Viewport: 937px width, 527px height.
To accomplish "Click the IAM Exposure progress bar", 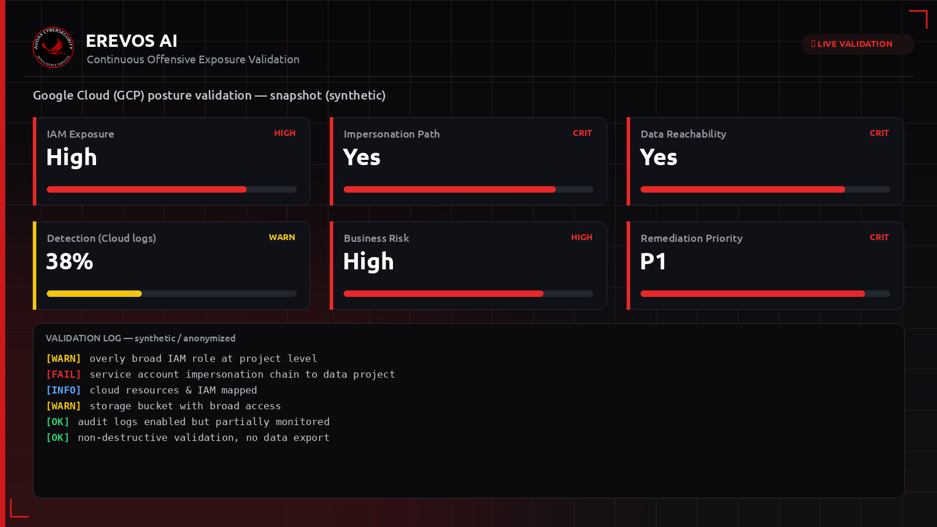I will (172, 190).
